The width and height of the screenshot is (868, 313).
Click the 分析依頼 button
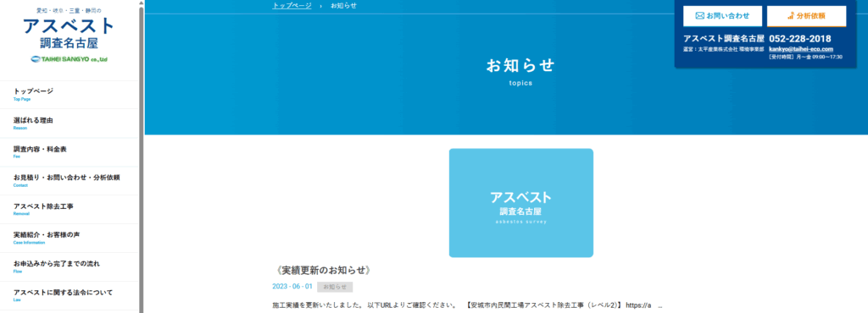pyautogui.click(x=806, y=16)
